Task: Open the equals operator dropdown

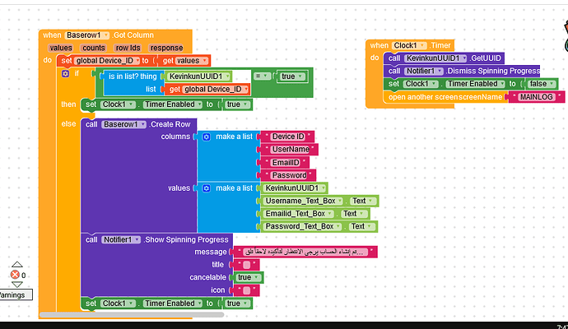Action: click(262, 76)
